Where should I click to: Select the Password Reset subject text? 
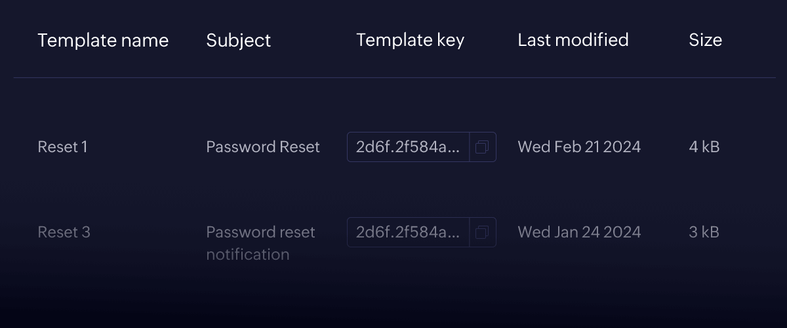coord(263,147)
